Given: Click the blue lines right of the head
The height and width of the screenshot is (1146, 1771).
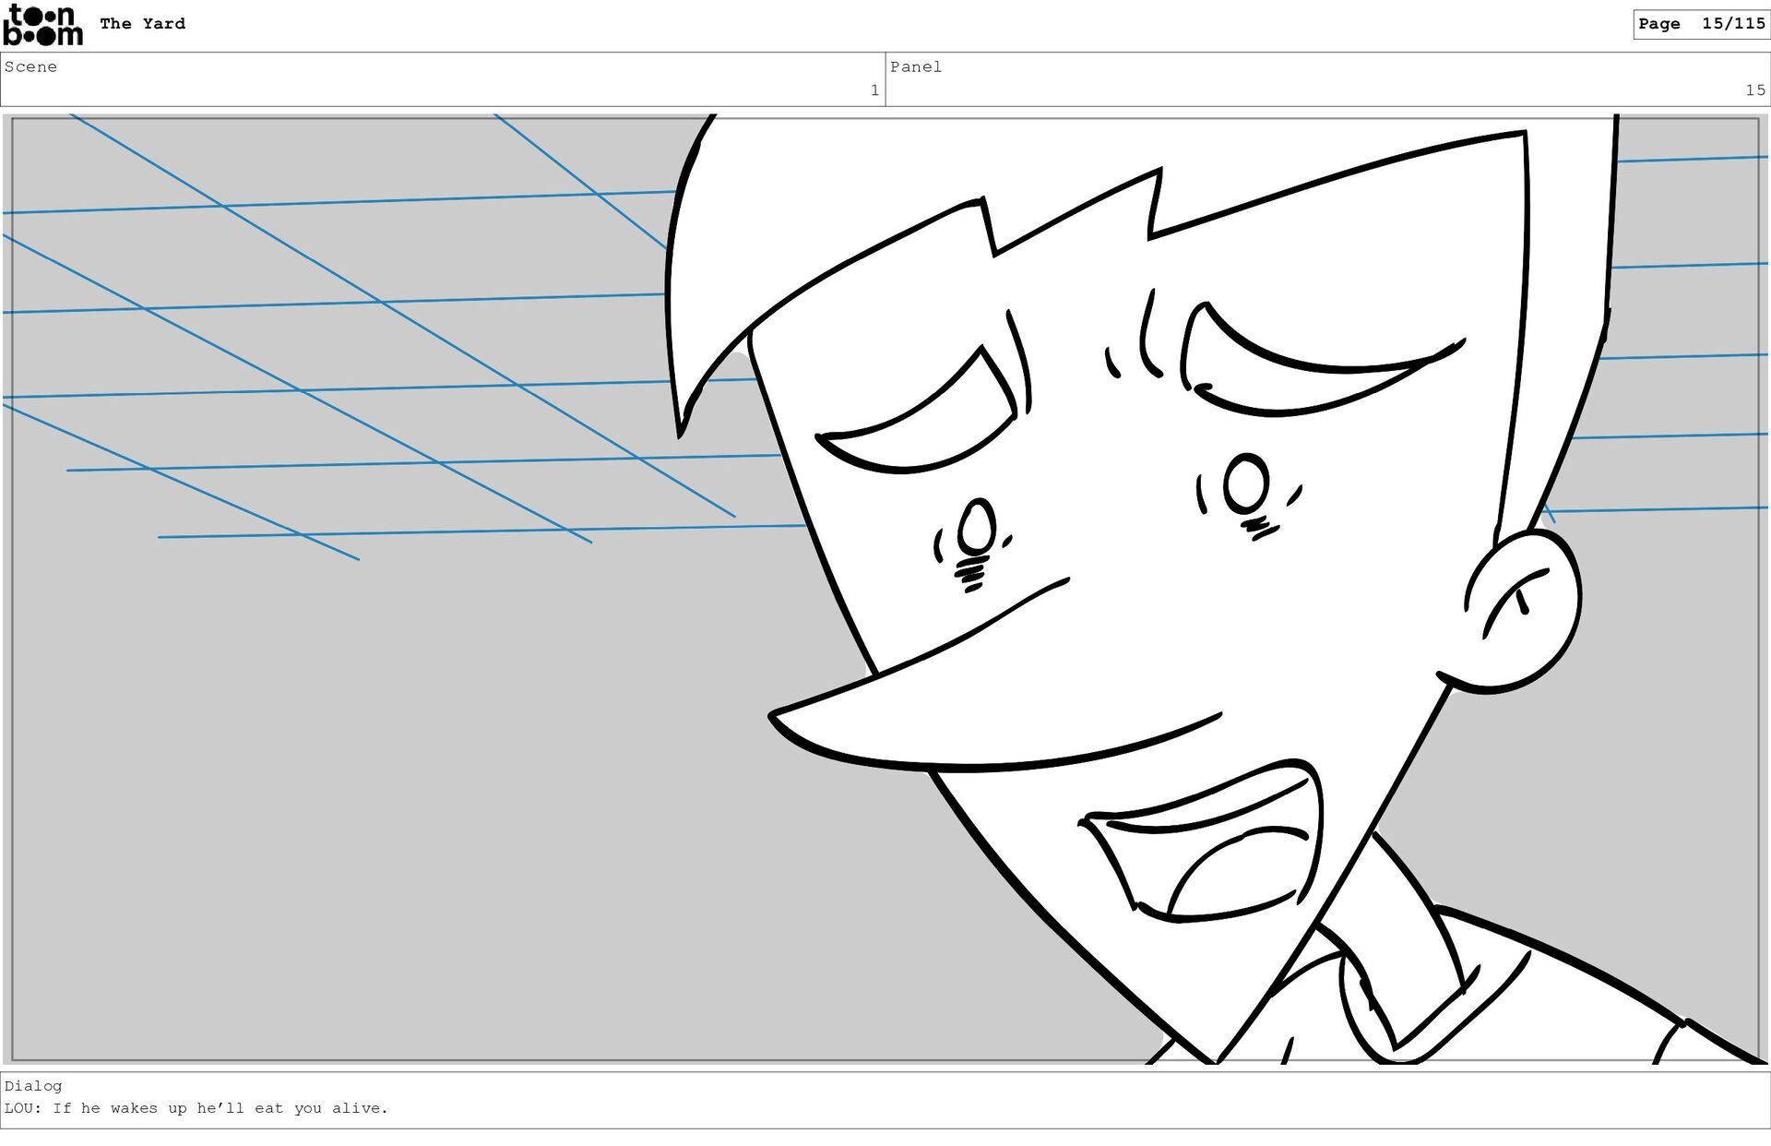Looking at the screenshot, I should tap(1679, 355).
